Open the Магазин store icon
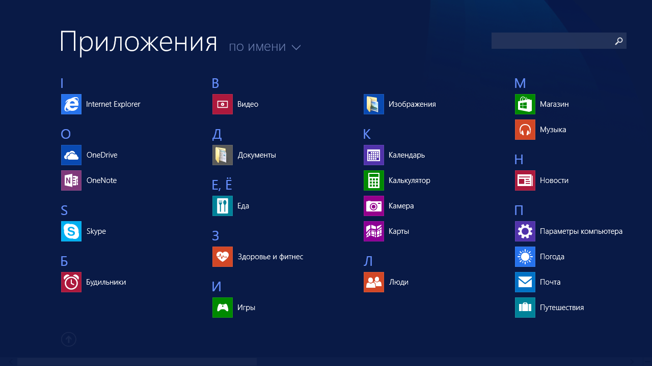The height and width of the screenshot is (366, 652). tap(525, 104)
